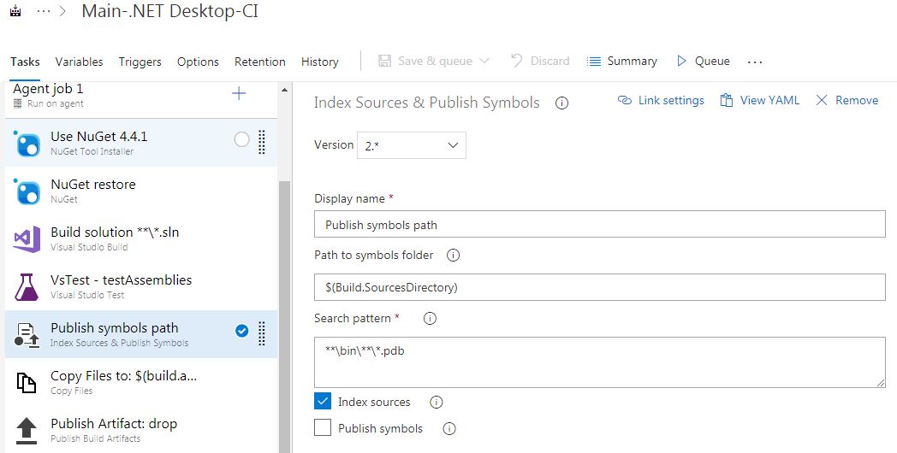The height and width of the screenshot is (453, 897).
Task: Show info for Search pattern
Action: [x=430, y=319]
